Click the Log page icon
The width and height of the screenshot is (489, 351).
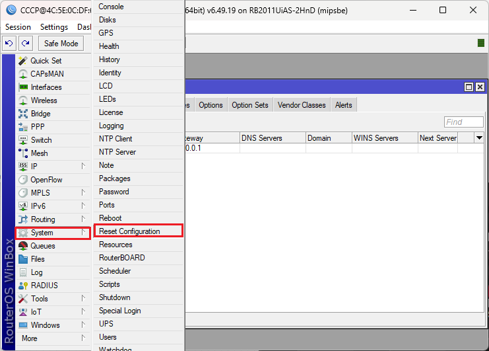coord(22,272)
